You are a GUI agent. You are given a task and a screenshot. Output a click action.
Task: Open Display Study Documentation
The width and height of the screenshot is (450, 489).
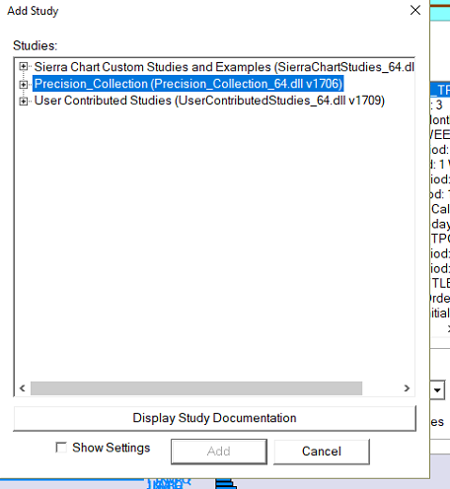click(214, 418)
